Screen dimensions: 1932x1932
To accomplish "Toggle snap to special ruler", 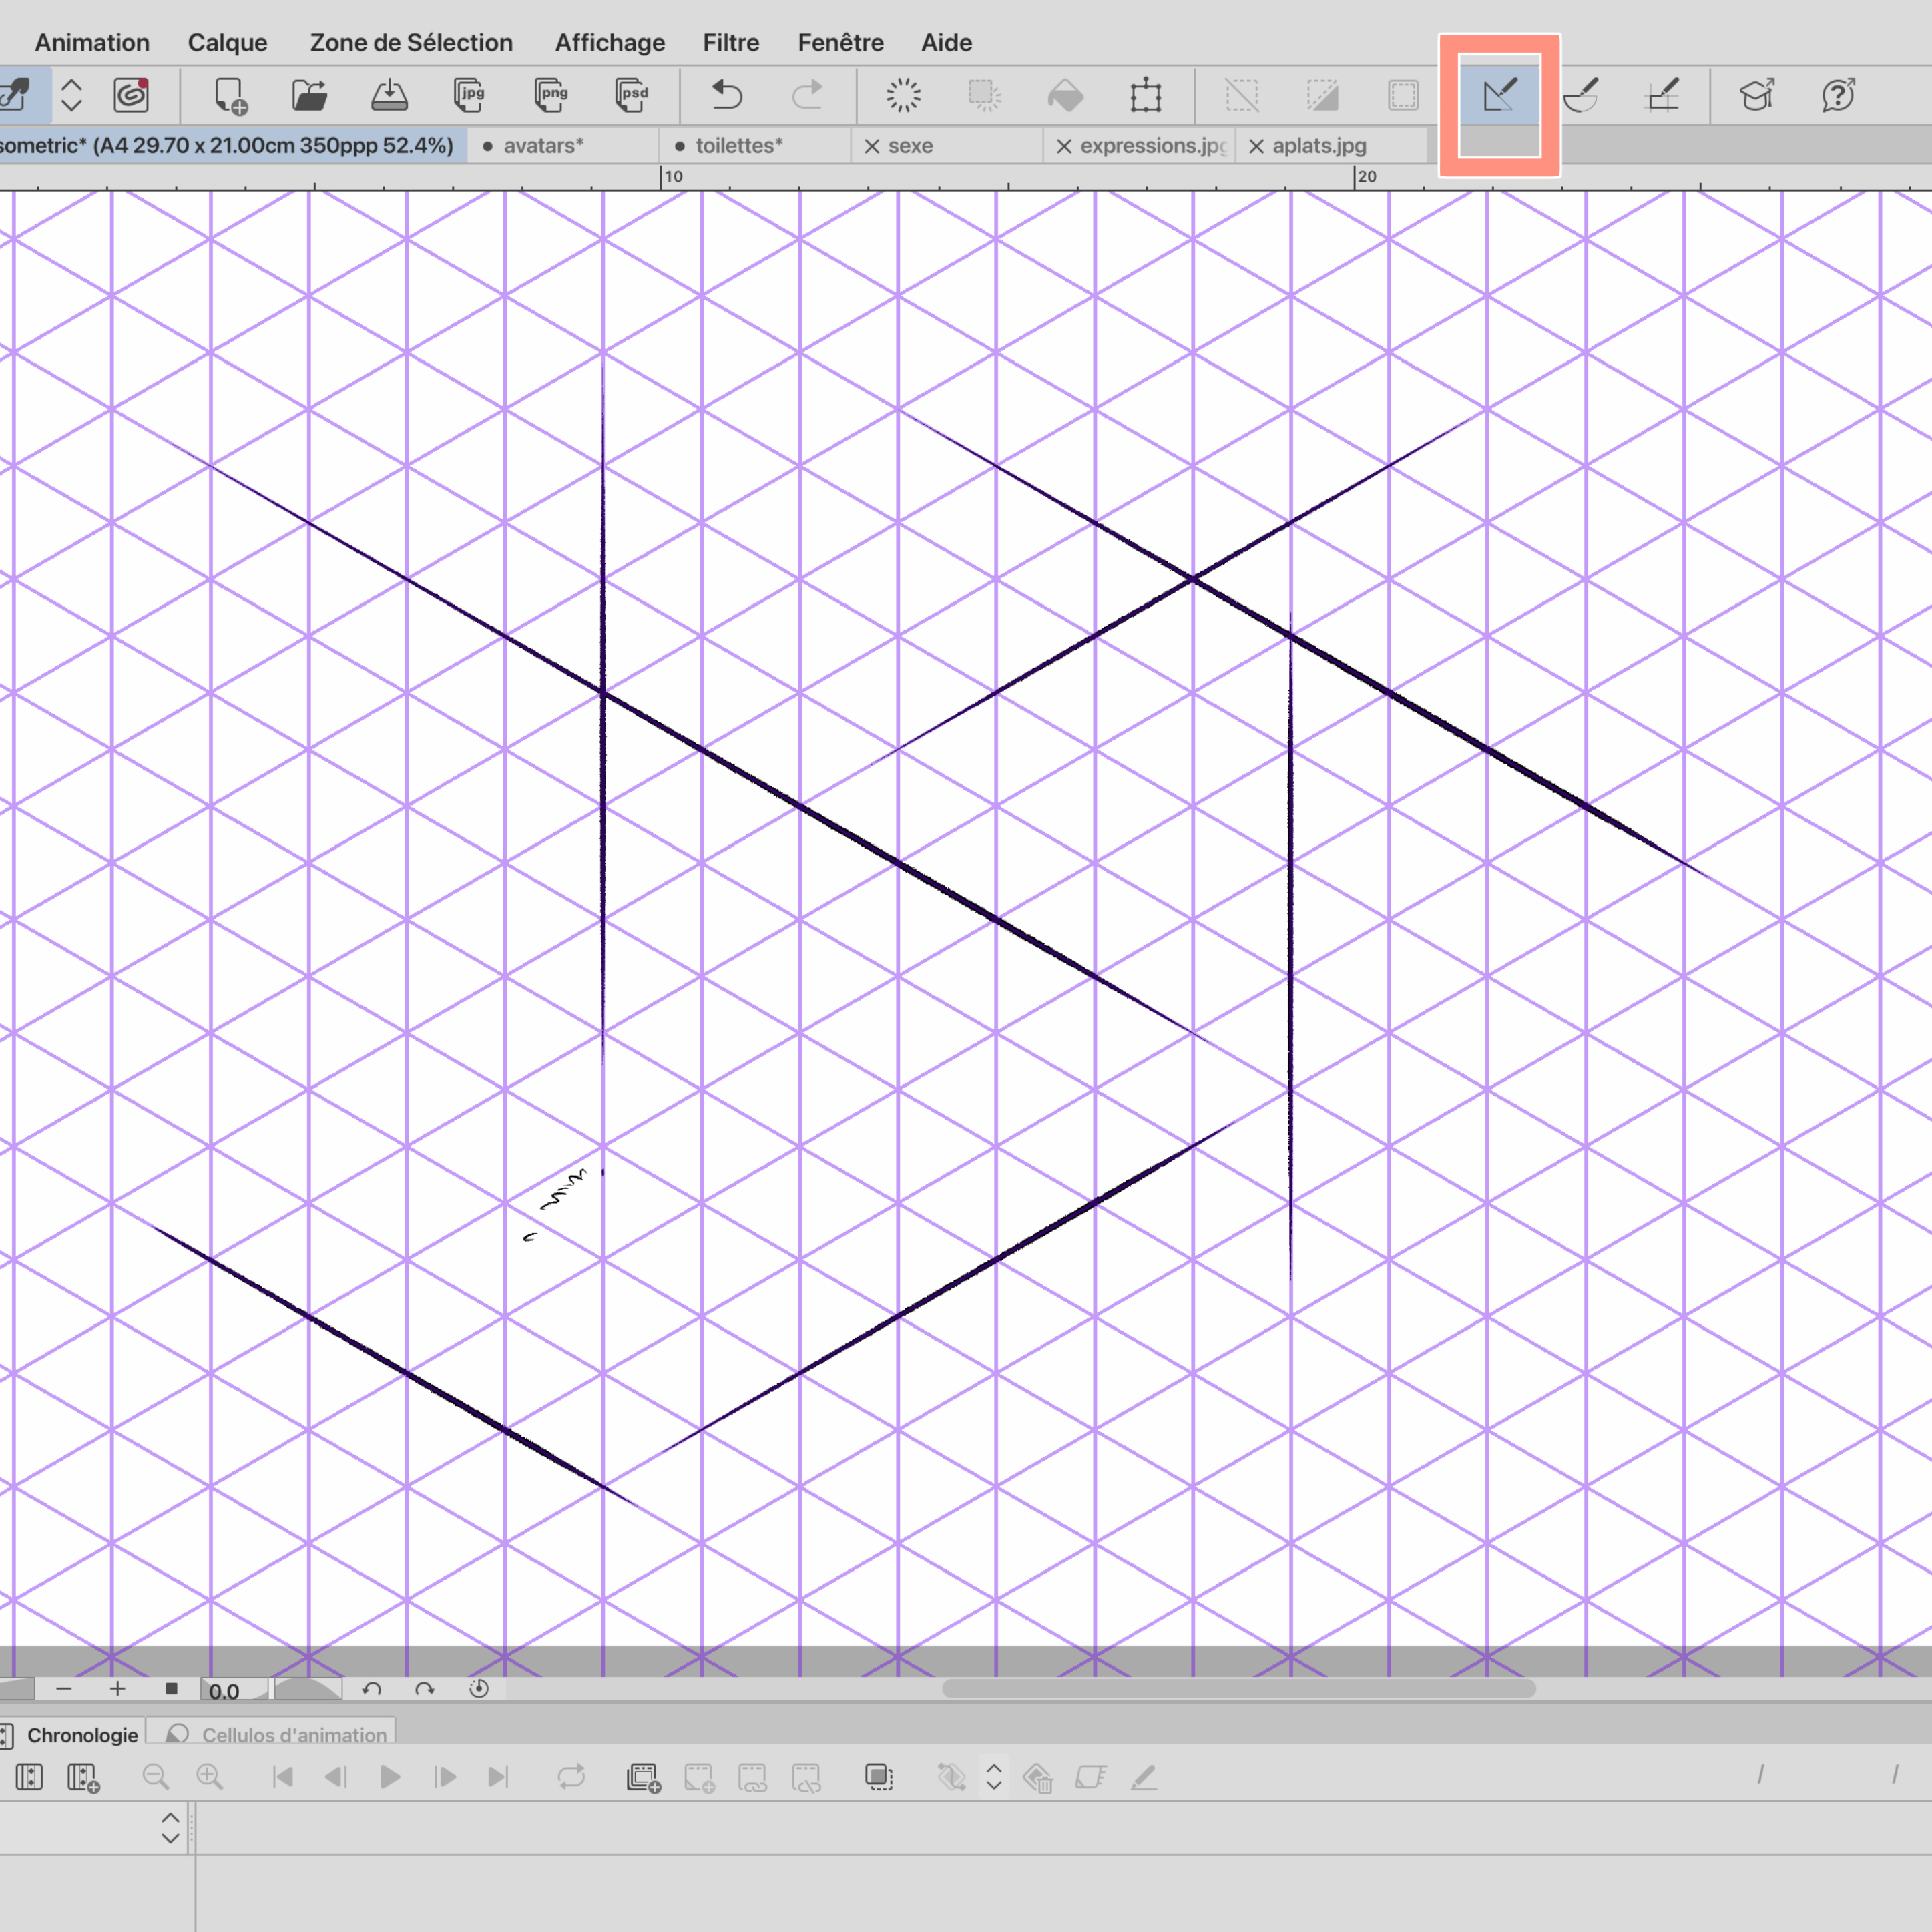I will [1581, 96].
